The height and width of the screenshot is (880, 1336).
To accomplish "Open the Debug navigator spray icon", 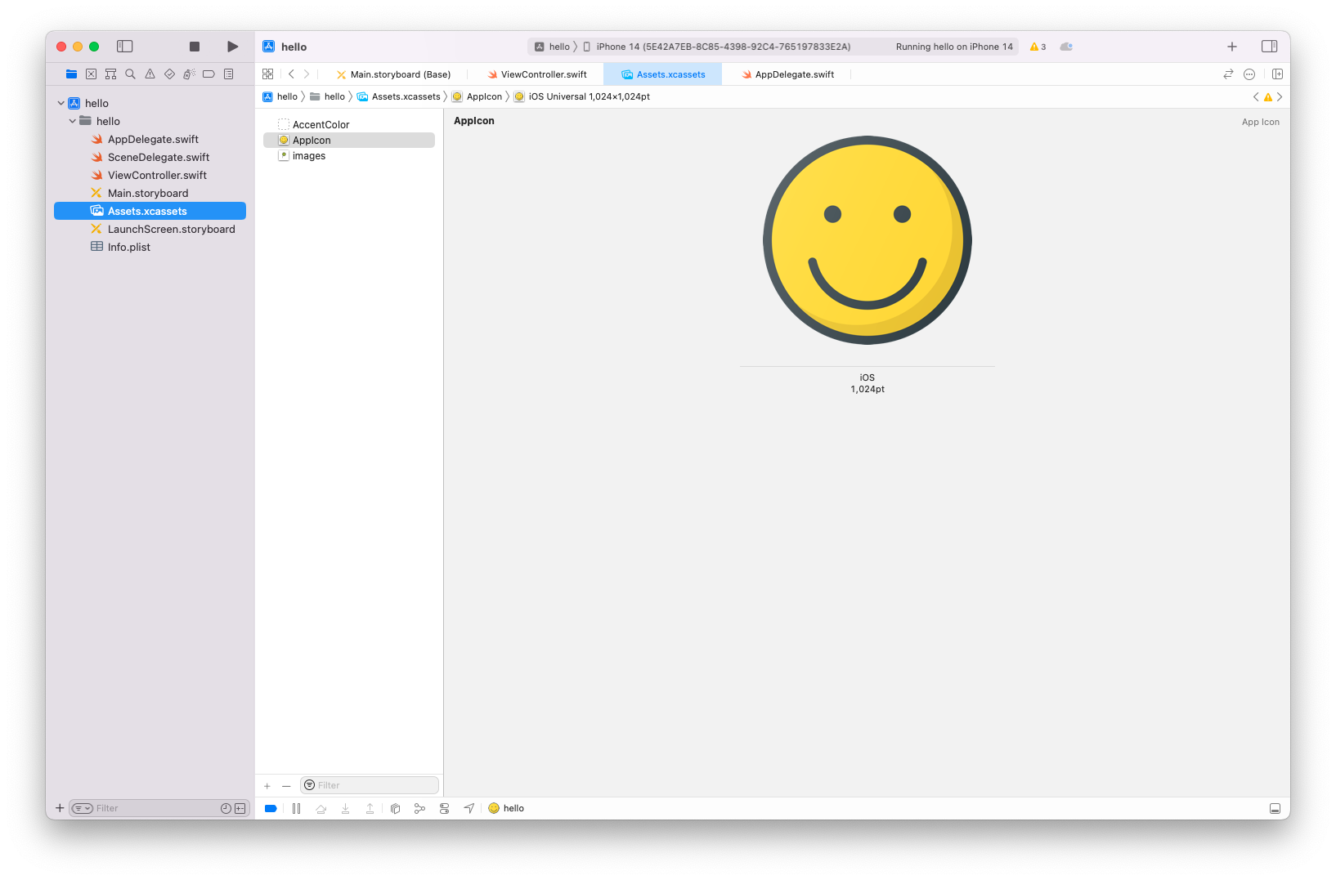I will pos(189,74).
